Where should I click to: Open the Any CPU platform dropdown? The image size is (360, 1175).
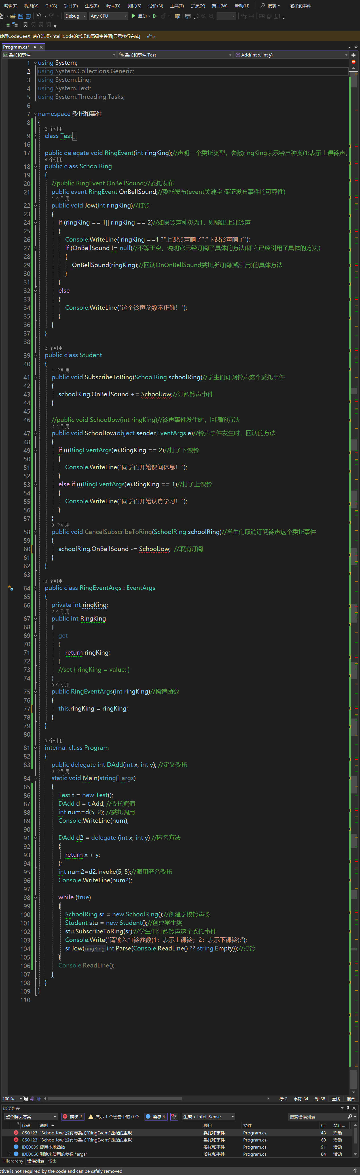coord(109,16)
